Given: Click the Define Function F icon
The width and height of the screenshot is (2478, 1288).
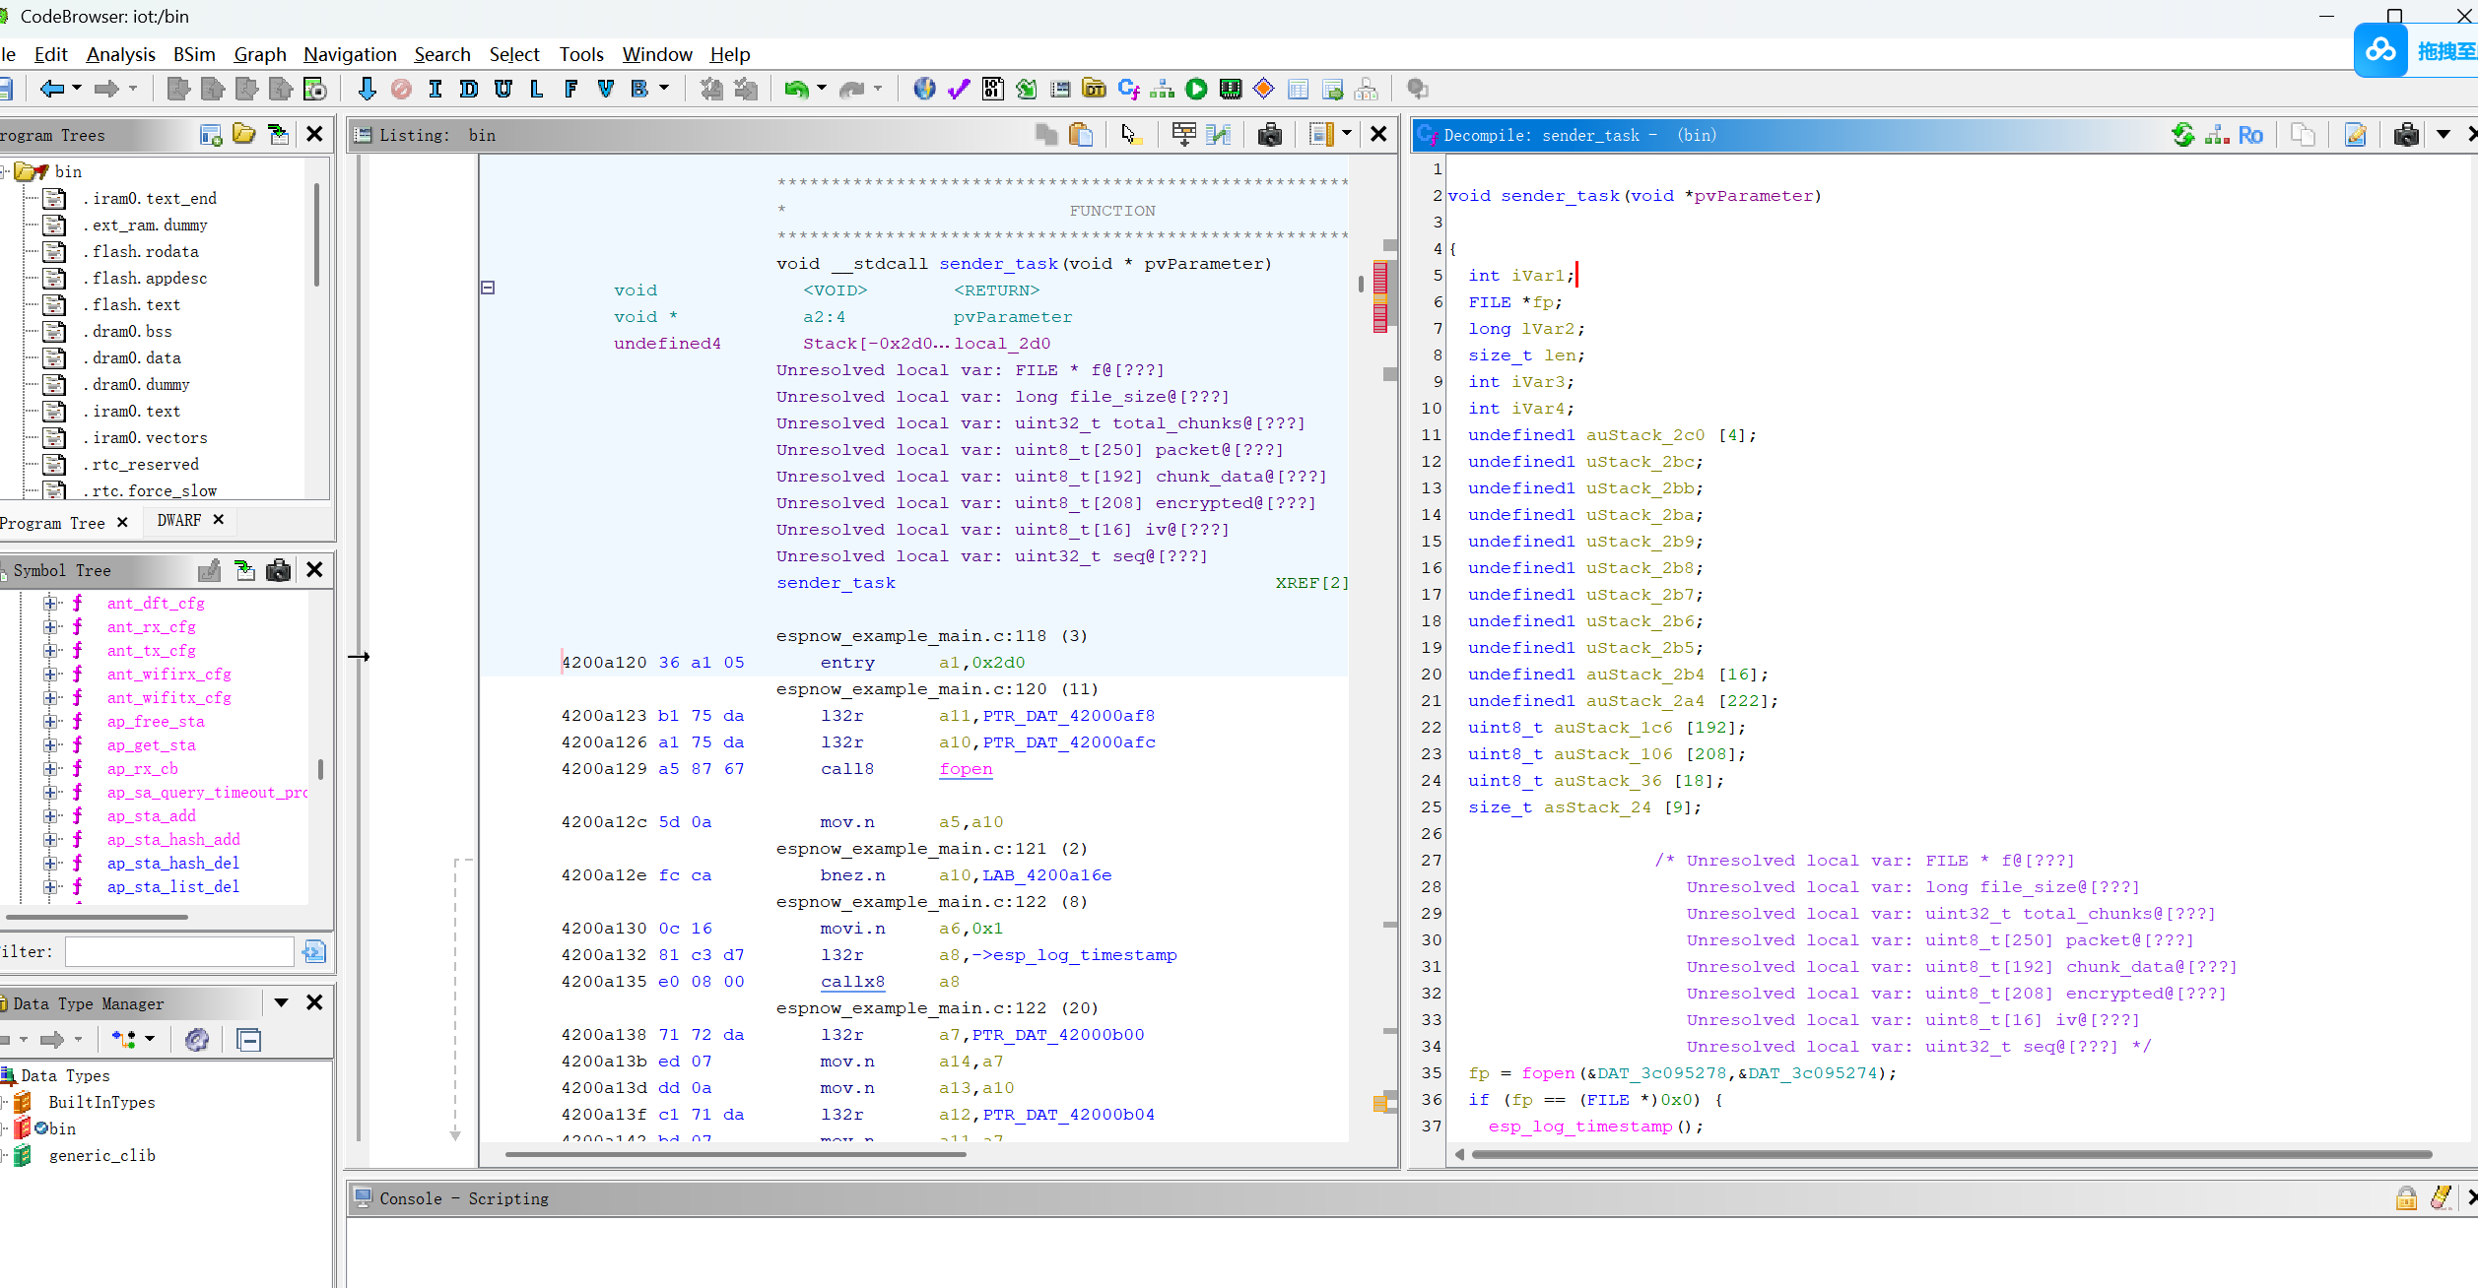Looking at the screenshot, I should pos(570,90).
